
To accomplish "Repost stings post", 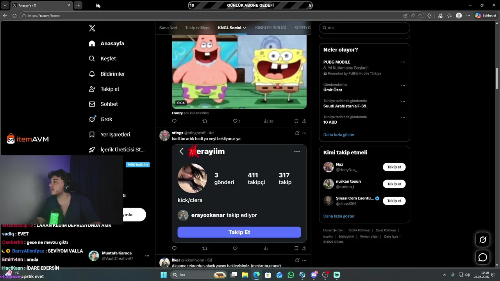I will [205, 248].
